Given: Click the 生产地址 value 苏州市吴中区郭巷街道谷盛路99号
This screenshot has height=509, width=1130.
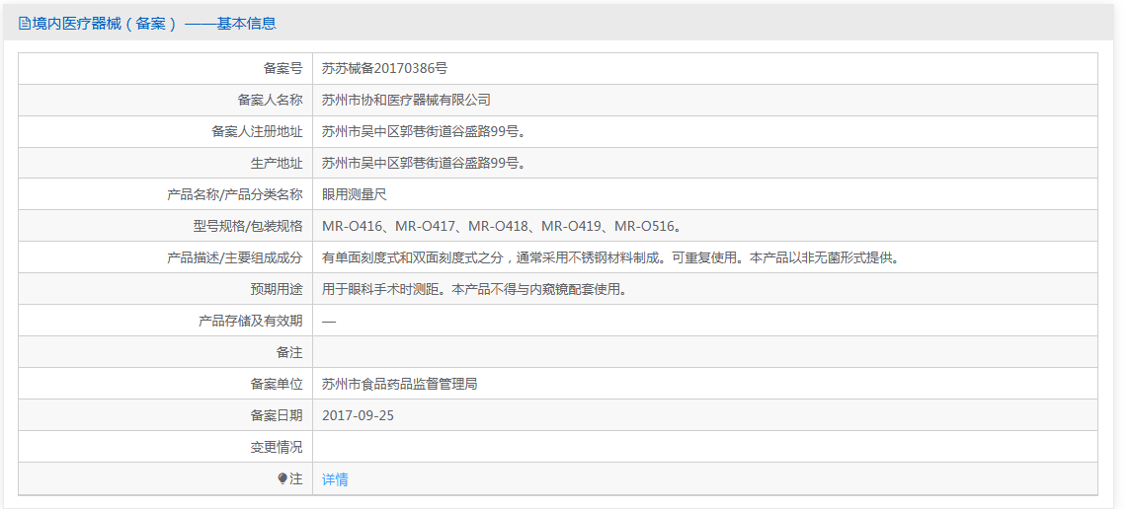Looking at the screenshot, I should click(423, 164).
